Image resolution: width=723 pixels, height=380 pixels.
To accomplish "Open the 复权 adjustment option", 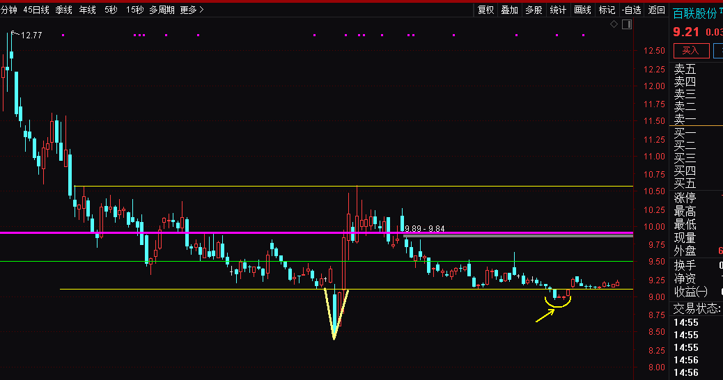I will pos(485,10).
